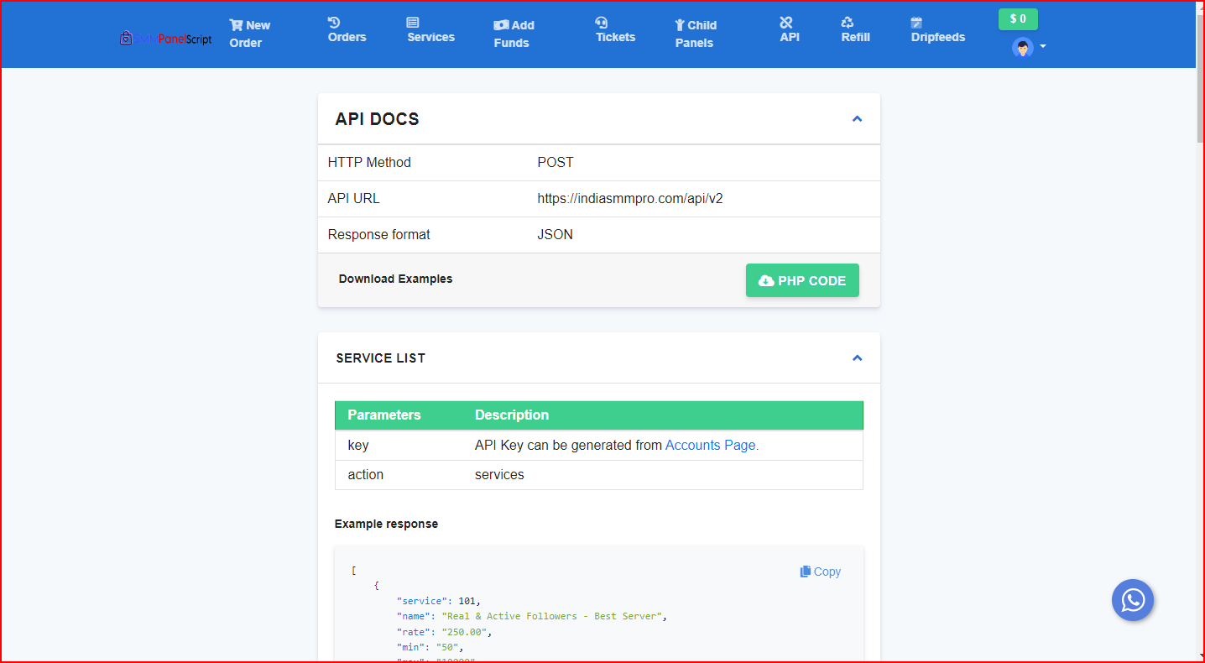Viewport: 1205px width, 663px height.
Task: Collapse the API DOCS section
Action: tap(857, 119)
